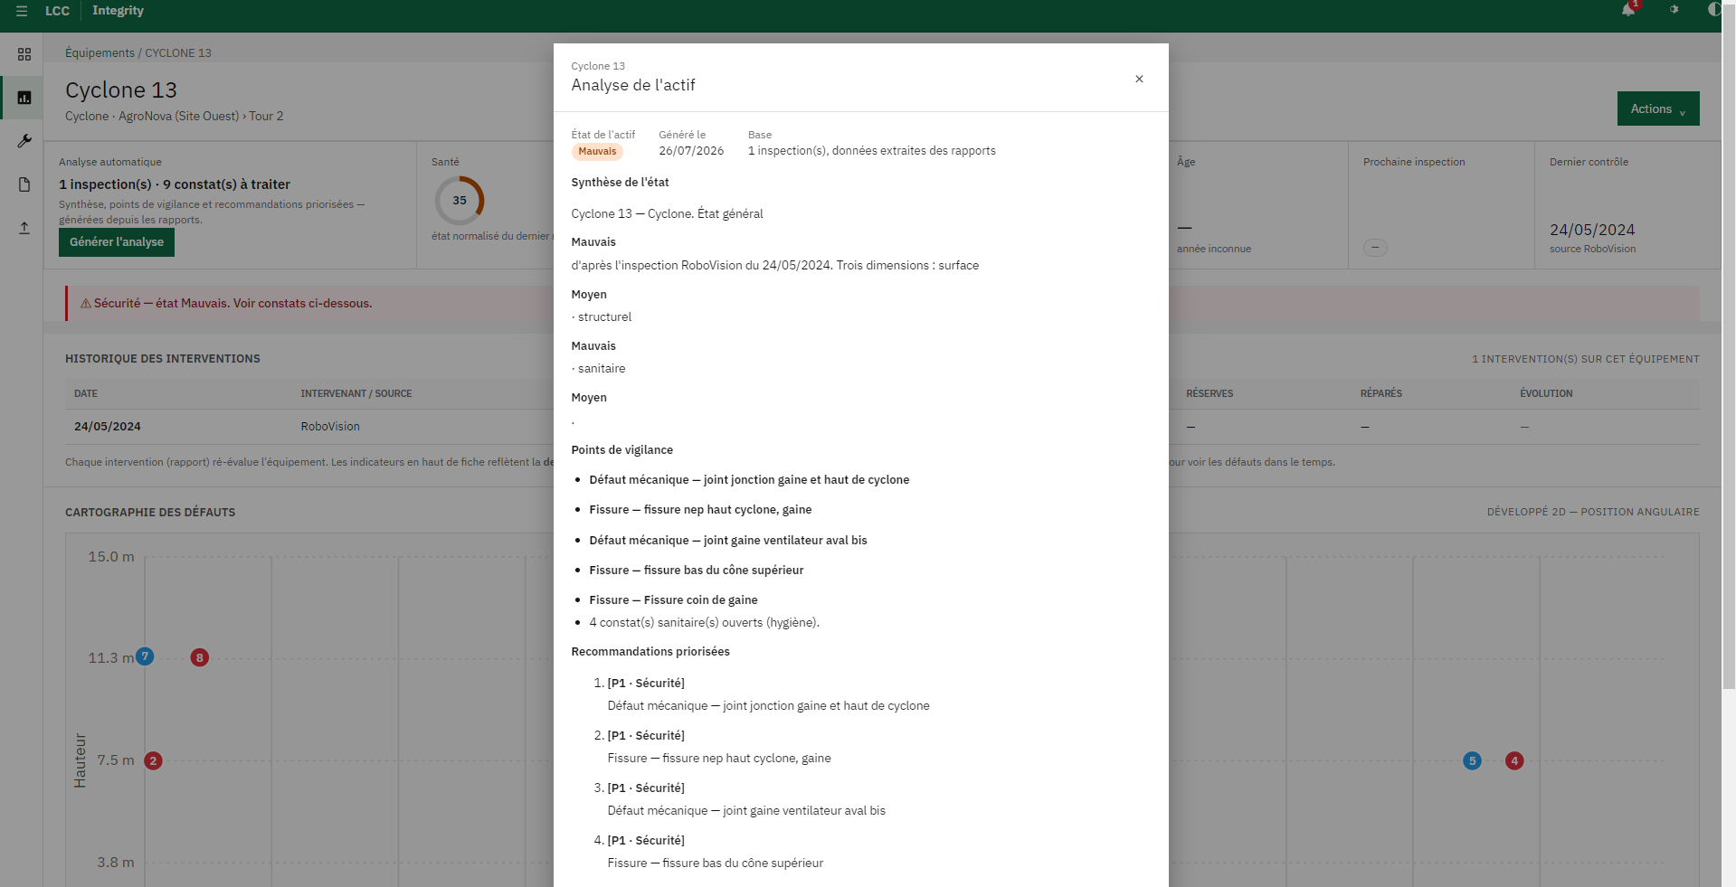Viewport: 1736px width, 887px height.
Task: Open the settings gear in top bar
Action: coord(1674,10)
